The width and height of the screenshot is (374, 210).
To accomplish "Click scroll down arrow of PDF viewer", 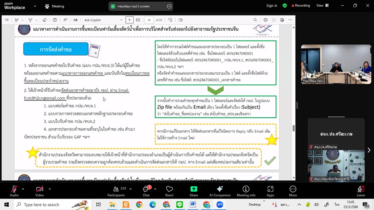I will (294, 178).
